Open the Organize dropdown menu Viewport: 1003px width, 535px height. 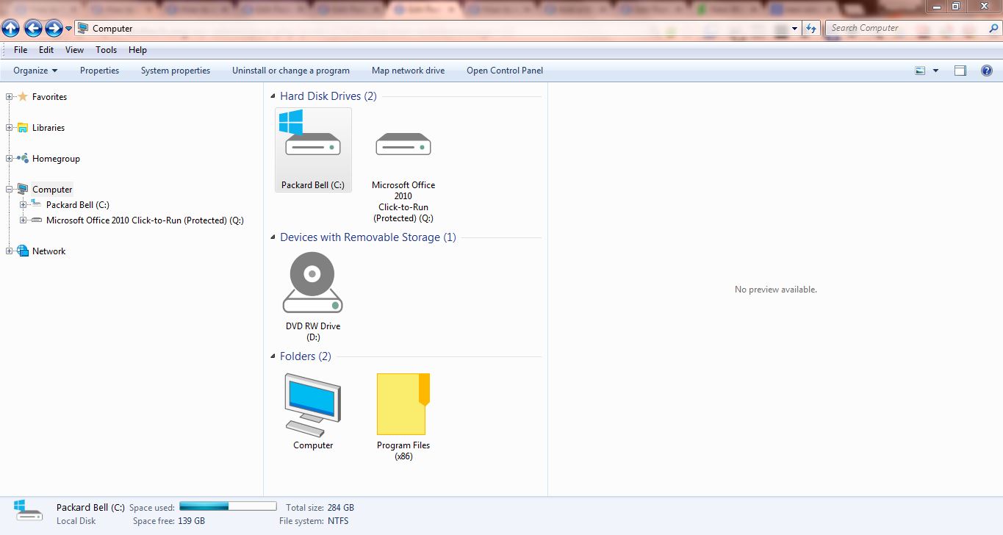pos(34,70)
